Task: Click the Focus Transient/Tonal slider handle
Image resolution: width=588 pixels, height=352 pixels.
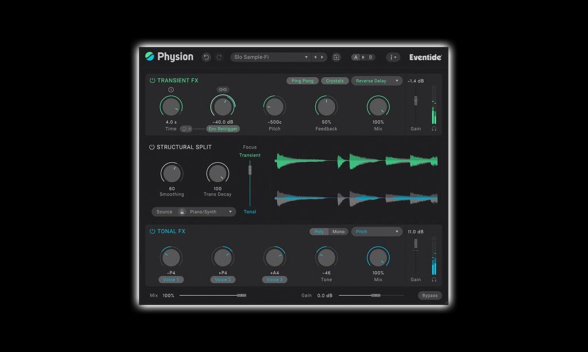Action: click(250, 170)
